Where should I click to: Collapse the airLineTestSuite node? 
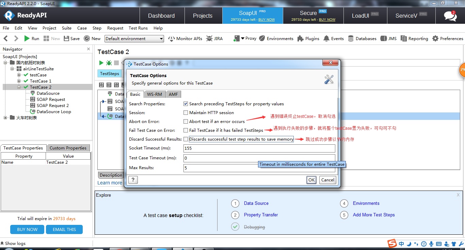[12, 69]
